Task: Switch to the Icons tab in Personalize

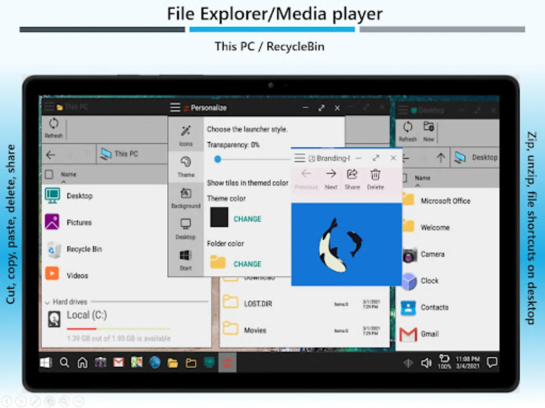Action: tap(186, 135)
